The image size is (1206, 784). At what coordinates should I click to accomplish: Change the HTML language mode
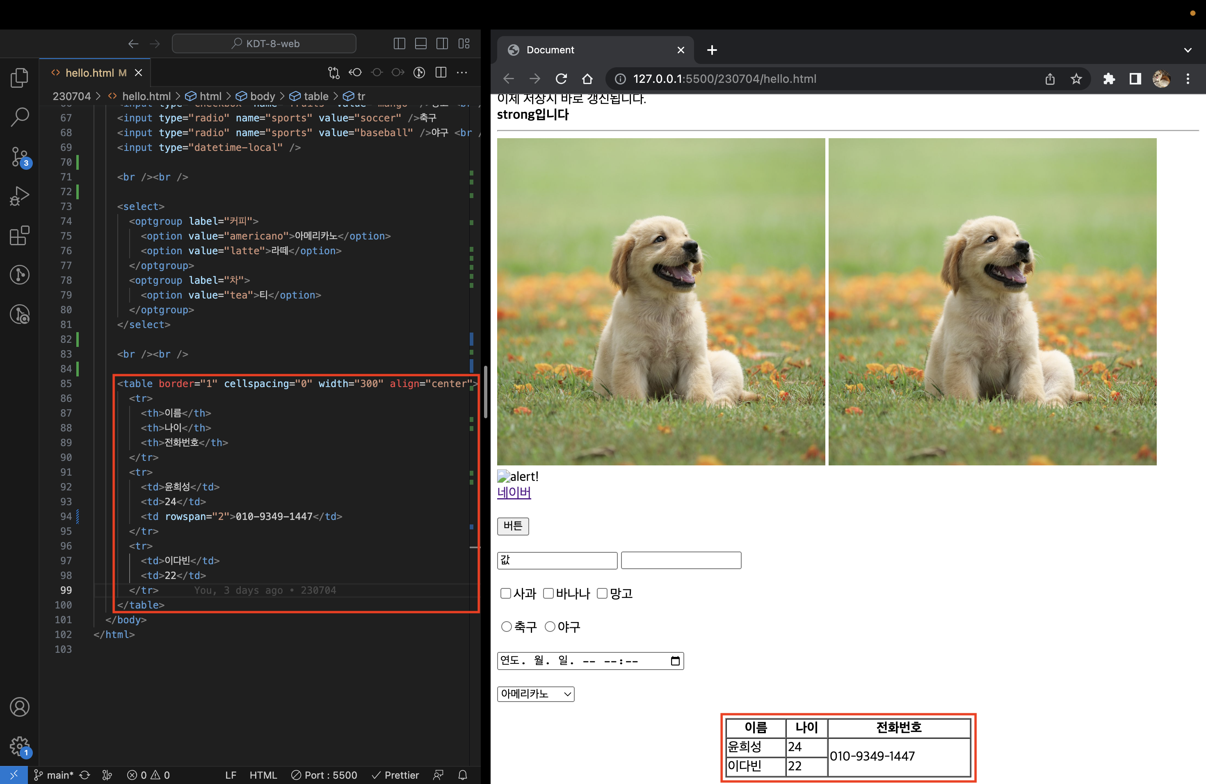[x=263, y=775]
